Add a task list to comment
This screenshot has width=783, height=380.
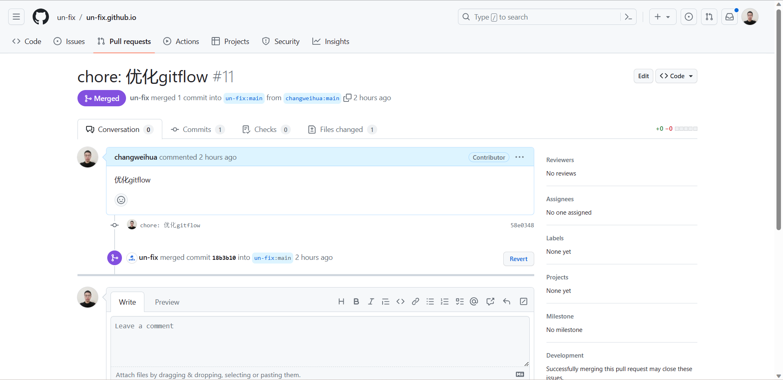tap(460, 302)
